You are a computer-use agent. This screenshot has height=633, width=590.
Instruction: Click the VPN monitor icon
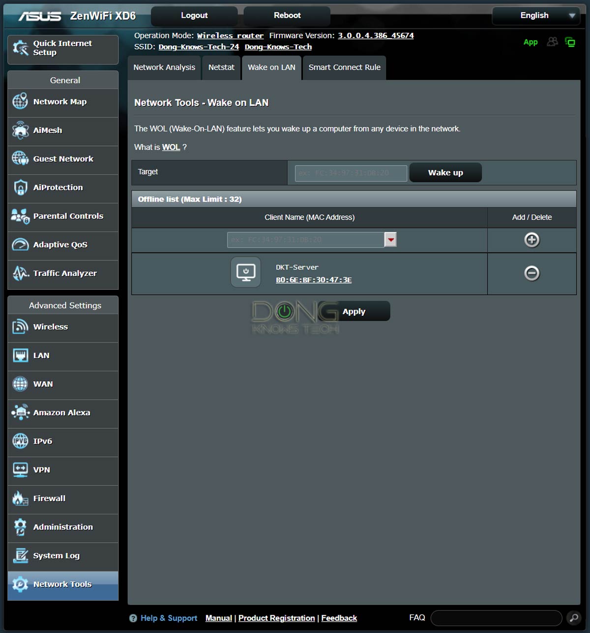(20, 469)
